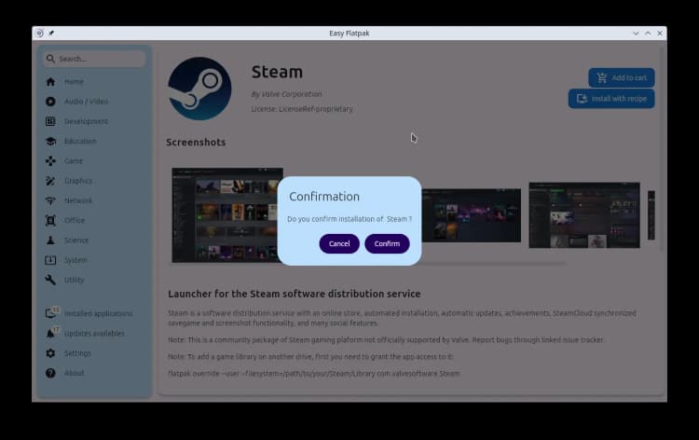The height and width of the screenshot is (440, 699).
Task: Select the Development category label
Action: (86, 121)
